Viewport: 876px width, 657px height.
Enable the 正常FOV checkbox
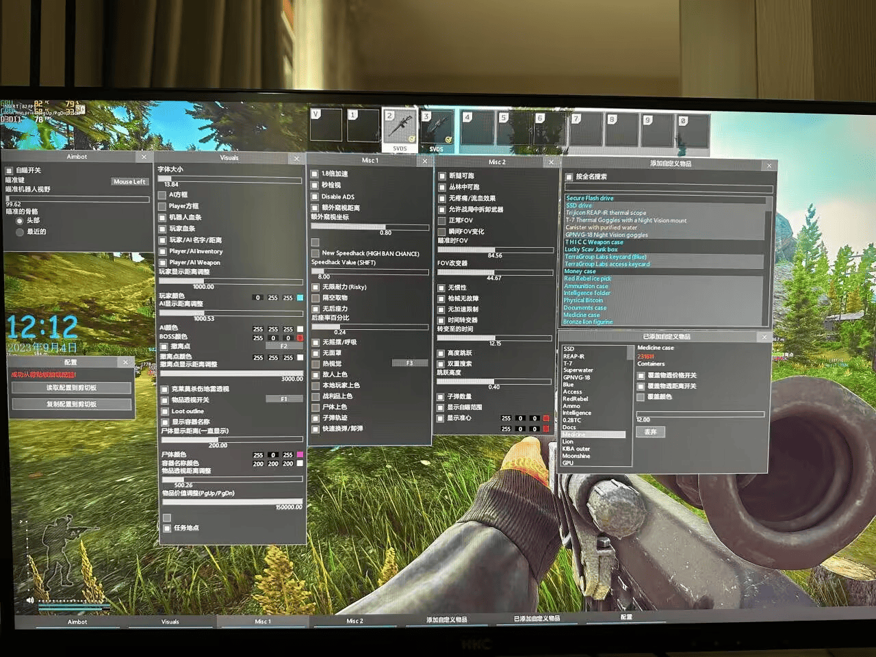[442, 220]
